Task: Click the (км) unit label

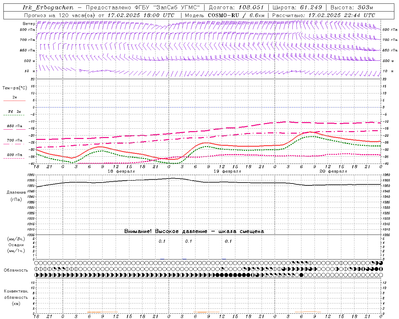Action: 16,303
